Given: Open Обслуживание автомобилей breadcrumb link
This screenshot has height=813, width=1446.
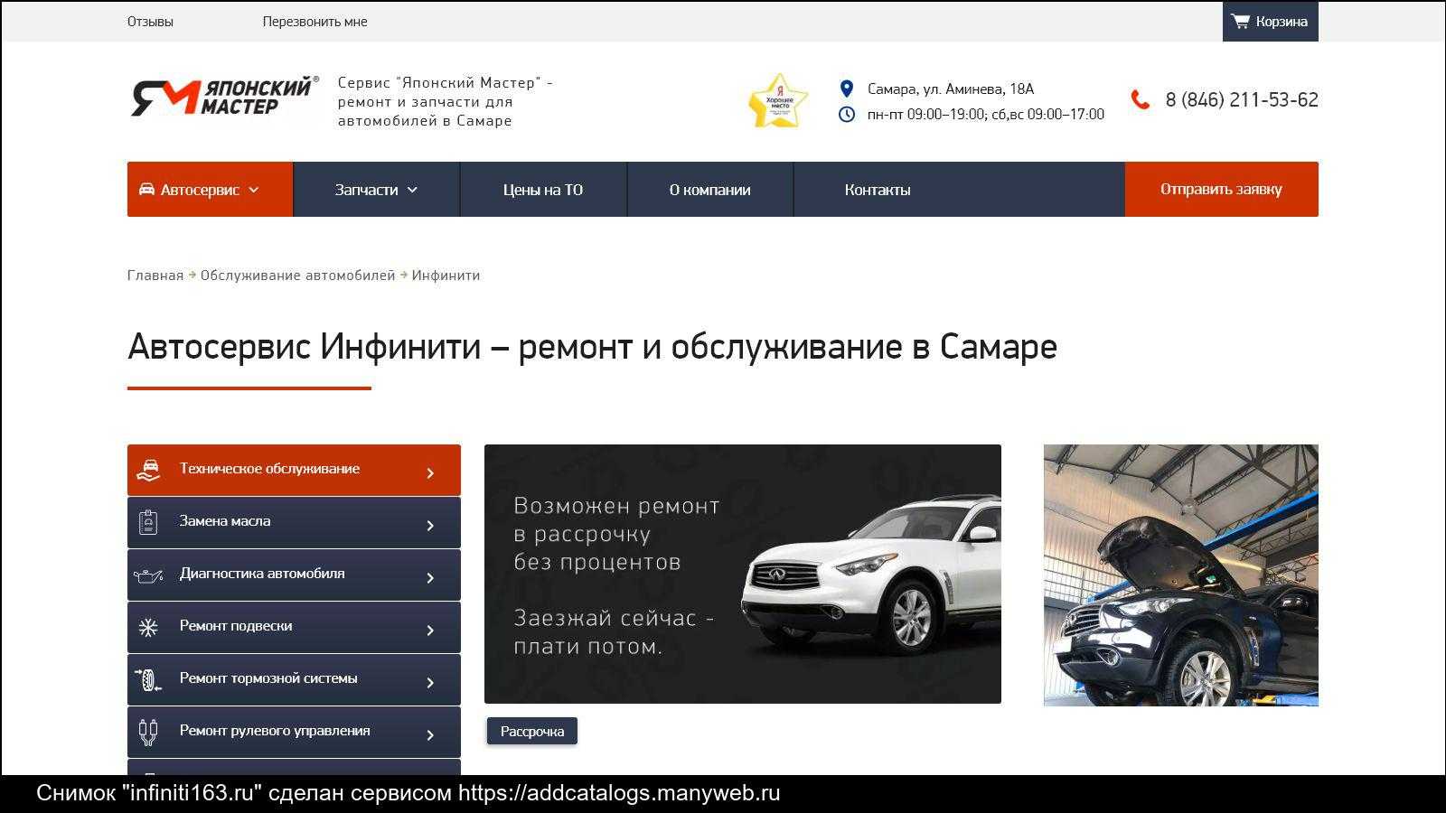Looking at the screenshot, I should point(297,276).
